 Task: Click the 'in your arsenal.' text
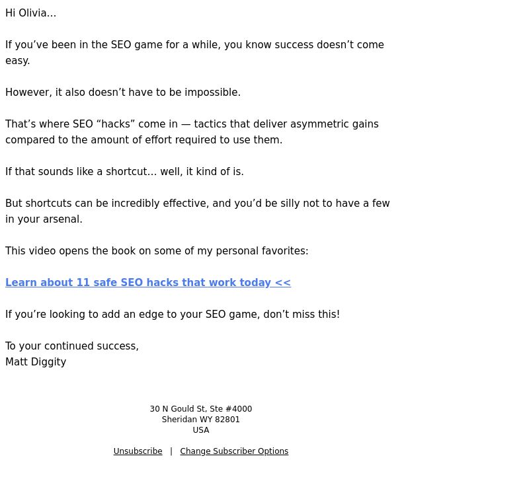point(44,219)
